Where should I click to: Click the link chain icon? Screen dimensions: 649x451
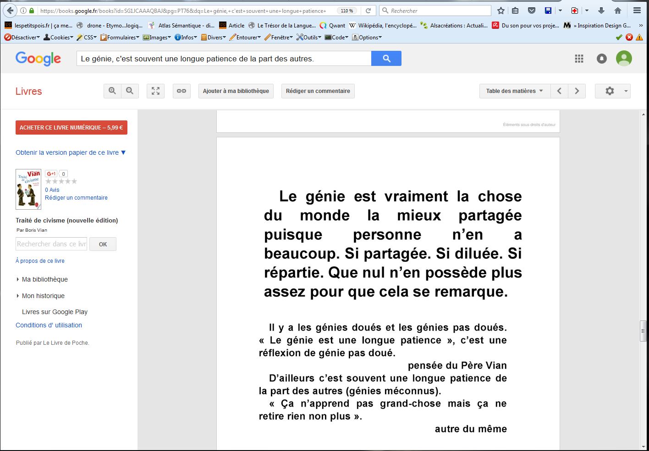click(x=181, y=91)
